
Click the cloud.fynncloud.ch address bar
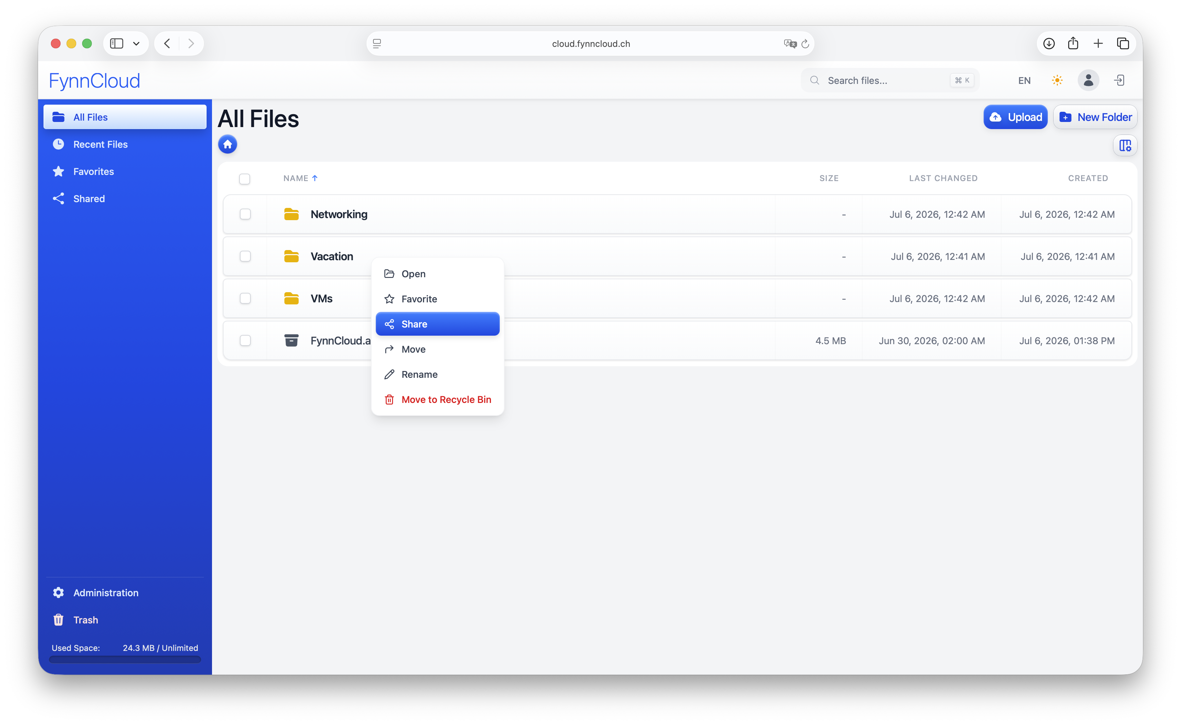tap(590, 43)
